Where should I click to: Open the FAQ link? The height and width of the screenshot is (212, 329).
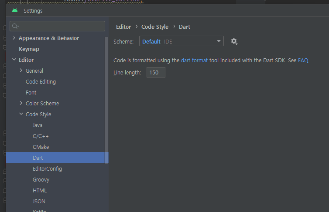[x=303, y=60]
